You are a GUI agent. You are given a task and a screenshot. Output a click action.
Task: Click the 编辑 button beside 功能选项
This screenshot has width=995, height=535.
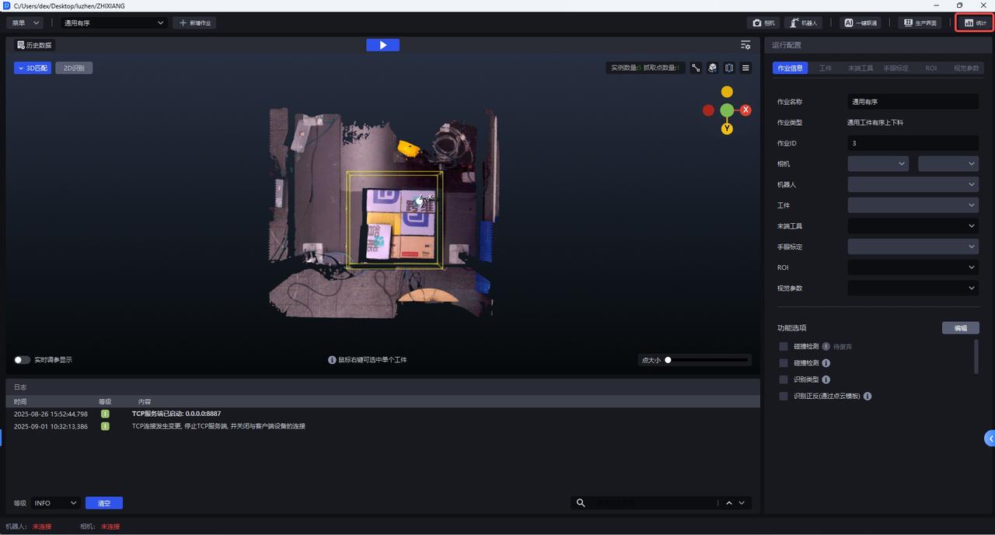click(960, 328)
